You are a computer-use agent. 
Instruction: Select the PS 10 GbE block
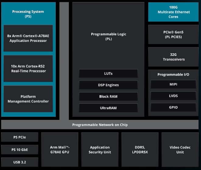pyautogui.click(x=19, y=150)
